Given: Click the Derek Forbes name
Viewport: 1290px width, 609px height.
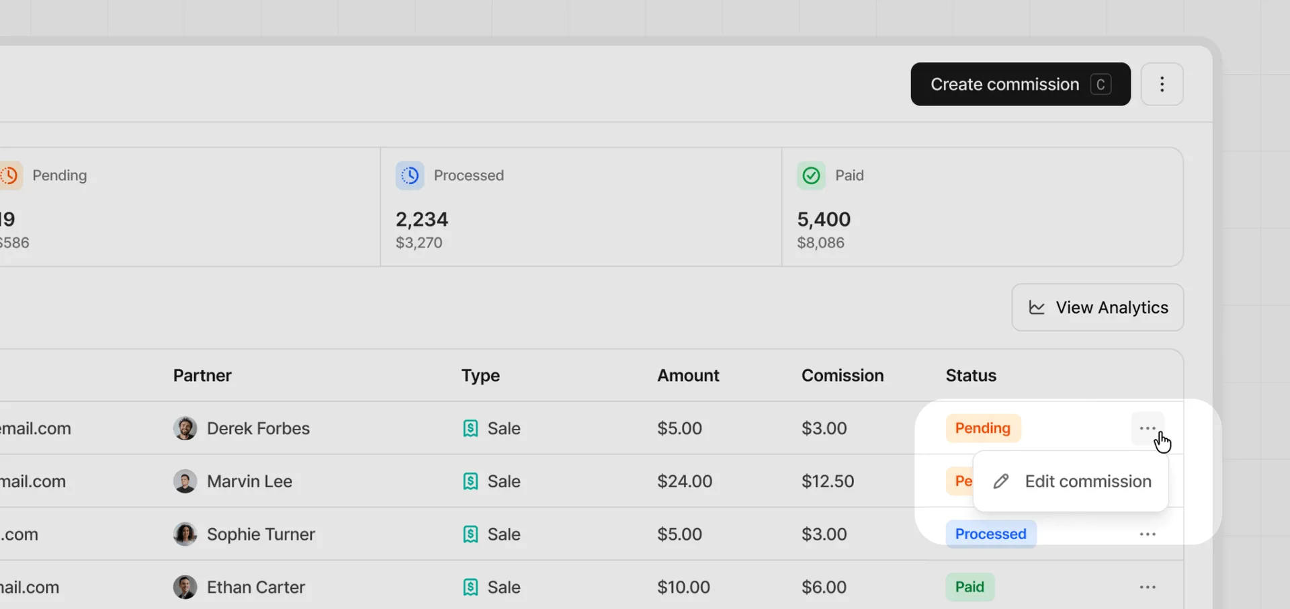Looking at the screenshot, I should coord(258,428).
